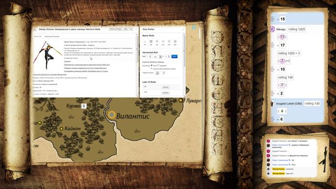Viewport: 336px width, 189px height.
Task: Click the GM's 'rolling 1d6' formula
Action: (x=312, y=103)
